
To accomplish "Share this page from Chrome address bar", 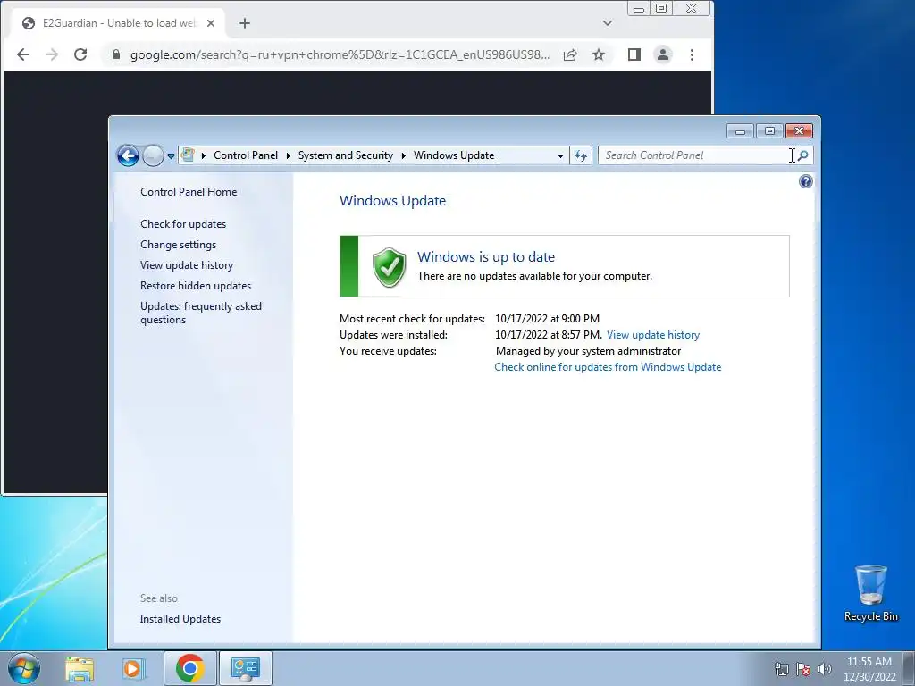I will (x=570, y=54).
